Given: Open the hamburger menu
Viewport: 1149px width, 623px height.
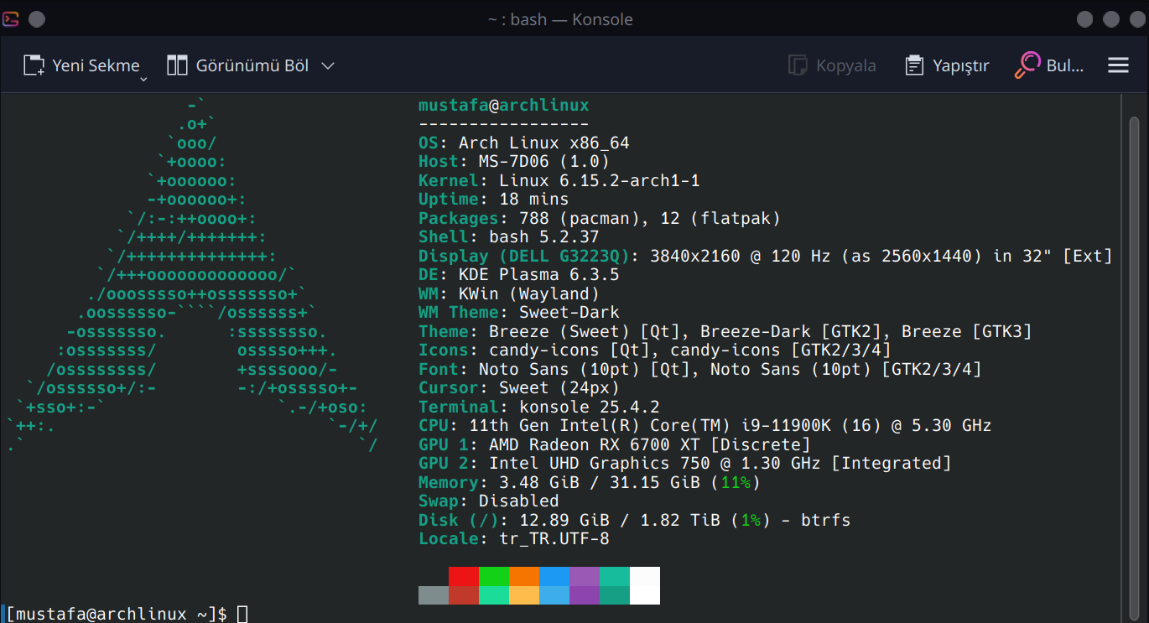Looking at the screenshot, I should [x=1118, y=65].
